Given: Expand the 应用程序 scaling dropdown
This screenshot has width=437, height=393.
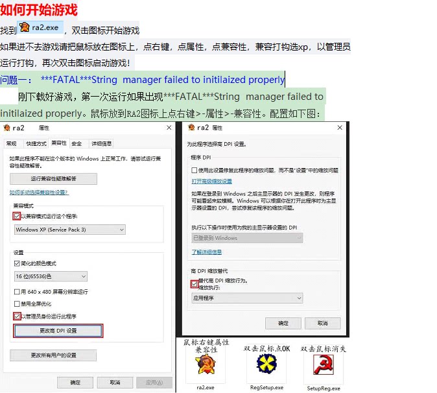Looking at the screenshot, I should 247,298.
